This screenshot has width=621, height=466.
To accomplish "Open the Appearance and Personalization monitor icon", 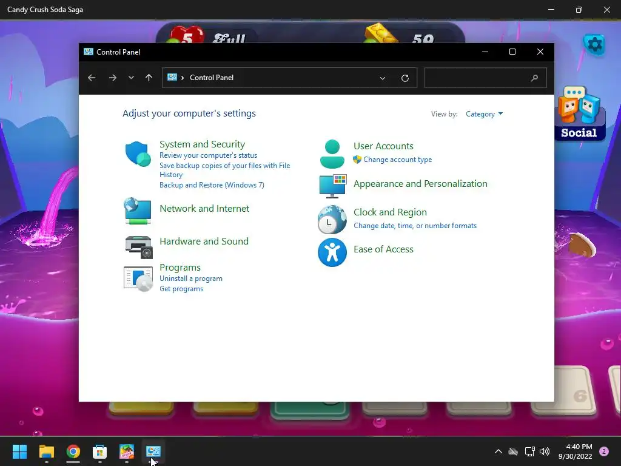I will [333, 186].
